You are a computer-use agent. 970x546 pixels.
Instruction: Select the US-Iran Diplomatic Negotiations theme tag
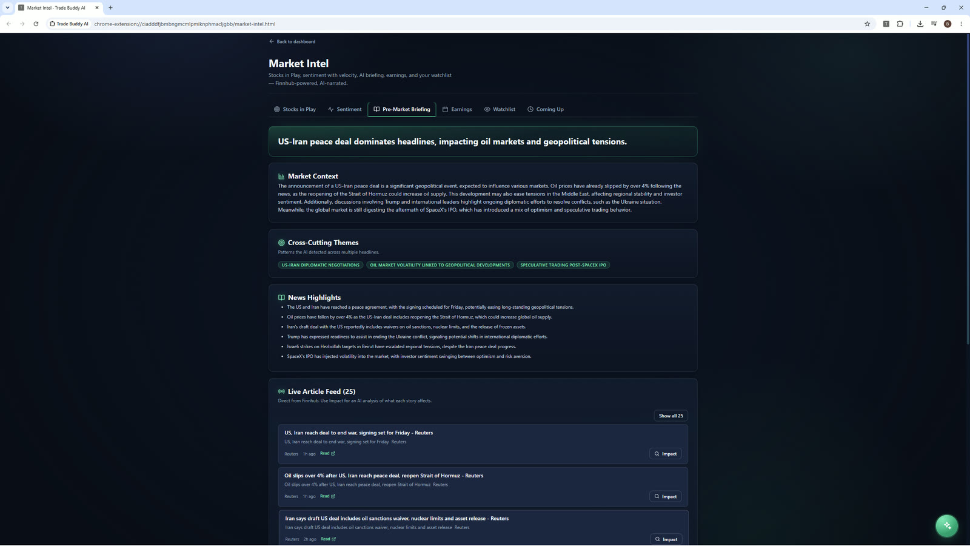coord(321,265)
